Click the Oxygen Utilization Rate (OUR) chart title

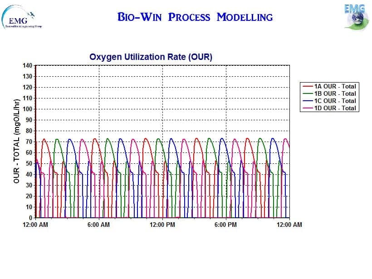(151, 57)
